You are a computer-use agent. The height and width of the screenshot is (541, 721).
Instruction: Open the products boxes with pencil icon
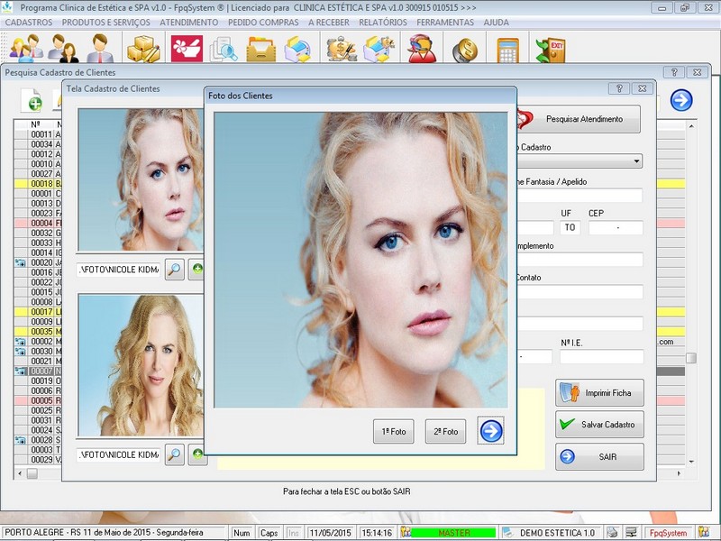143,49
